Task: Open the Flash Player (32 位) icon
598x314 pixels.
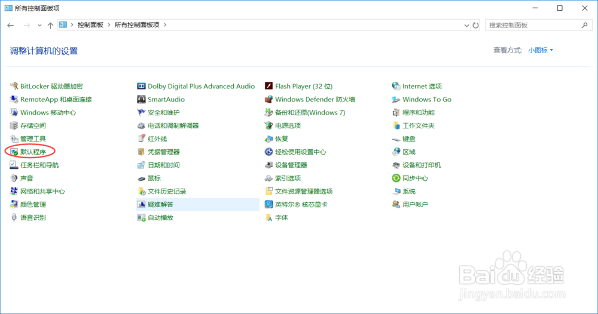Action: tap(269, 86)
